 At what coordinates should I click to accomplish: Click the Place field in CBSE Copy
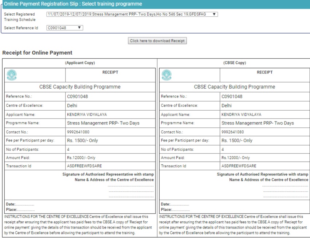(x=175, y=210)
